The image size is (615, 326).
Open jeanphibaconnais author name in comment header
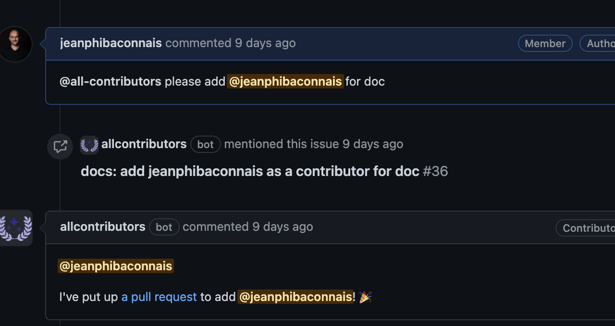pyautogui.click(x=111, y=43)
